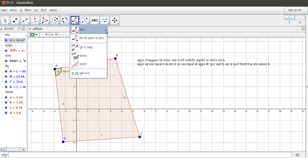Toggle visibility of point B = (3.44
This screenshot has height=158, width=308.
6,77
